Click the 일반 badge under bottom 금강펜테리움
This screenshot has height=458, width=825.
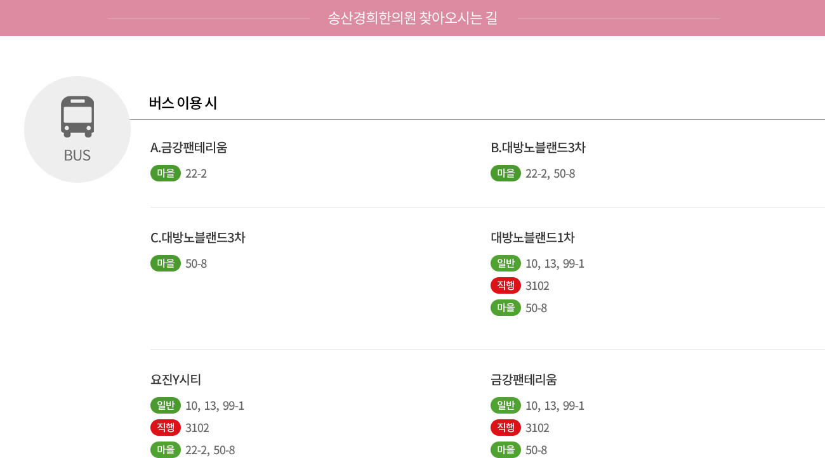(506, 405)
